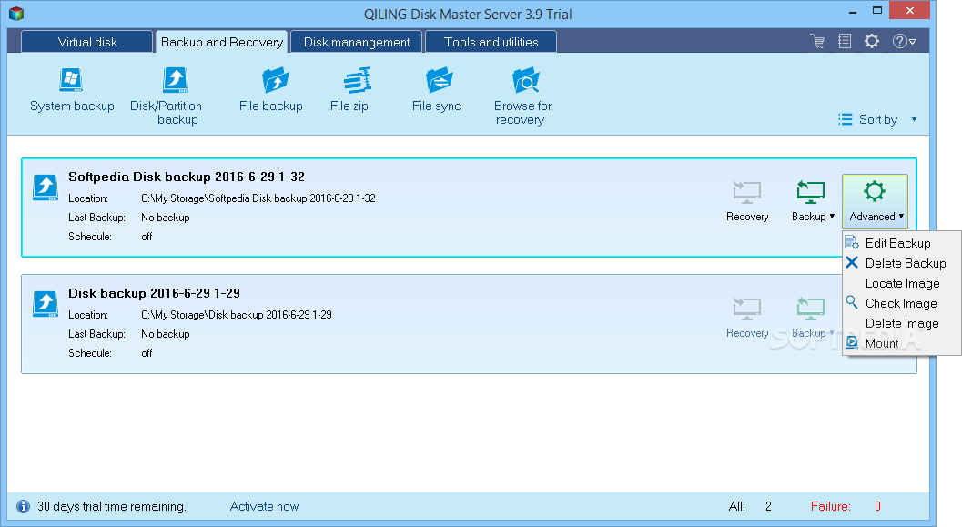The image size is (962, 527).
Task: Switch to Backup and Recovery tab
Action: (221, 42)
